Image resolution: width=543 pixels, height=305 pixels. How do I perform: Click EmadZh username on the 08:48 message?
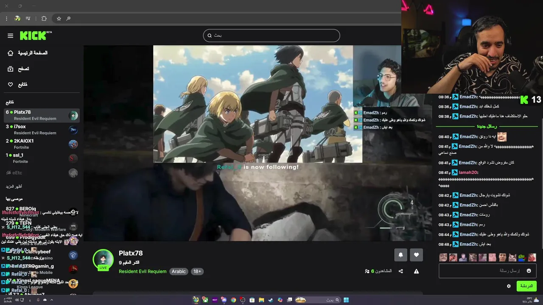469,244
